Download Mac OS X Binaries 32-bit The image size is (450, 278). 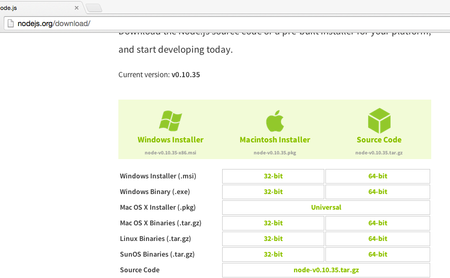[273, 223]
